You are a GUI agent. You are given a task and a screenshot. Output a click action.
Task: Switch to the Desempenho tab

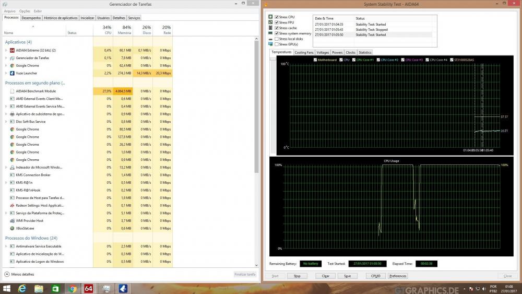tap(31, 18)
